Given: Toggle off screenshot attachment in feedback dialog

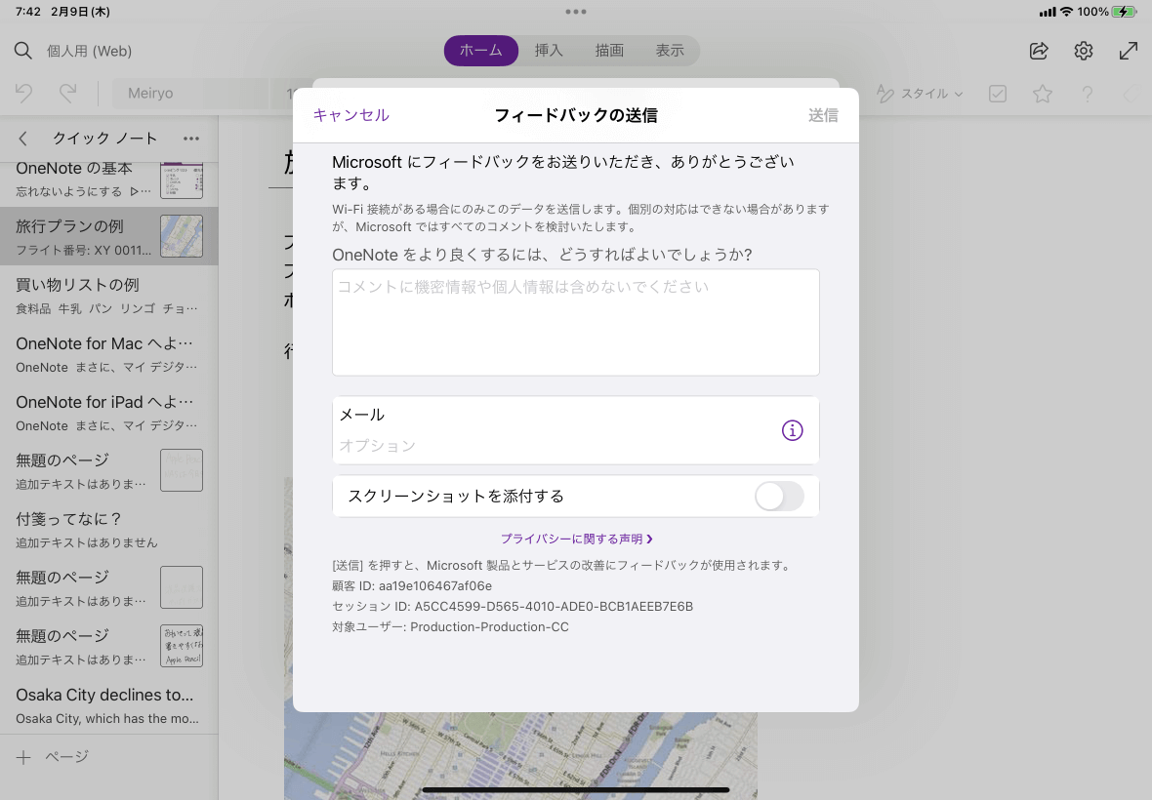Looking at the screenshot, I should [779, 496].
